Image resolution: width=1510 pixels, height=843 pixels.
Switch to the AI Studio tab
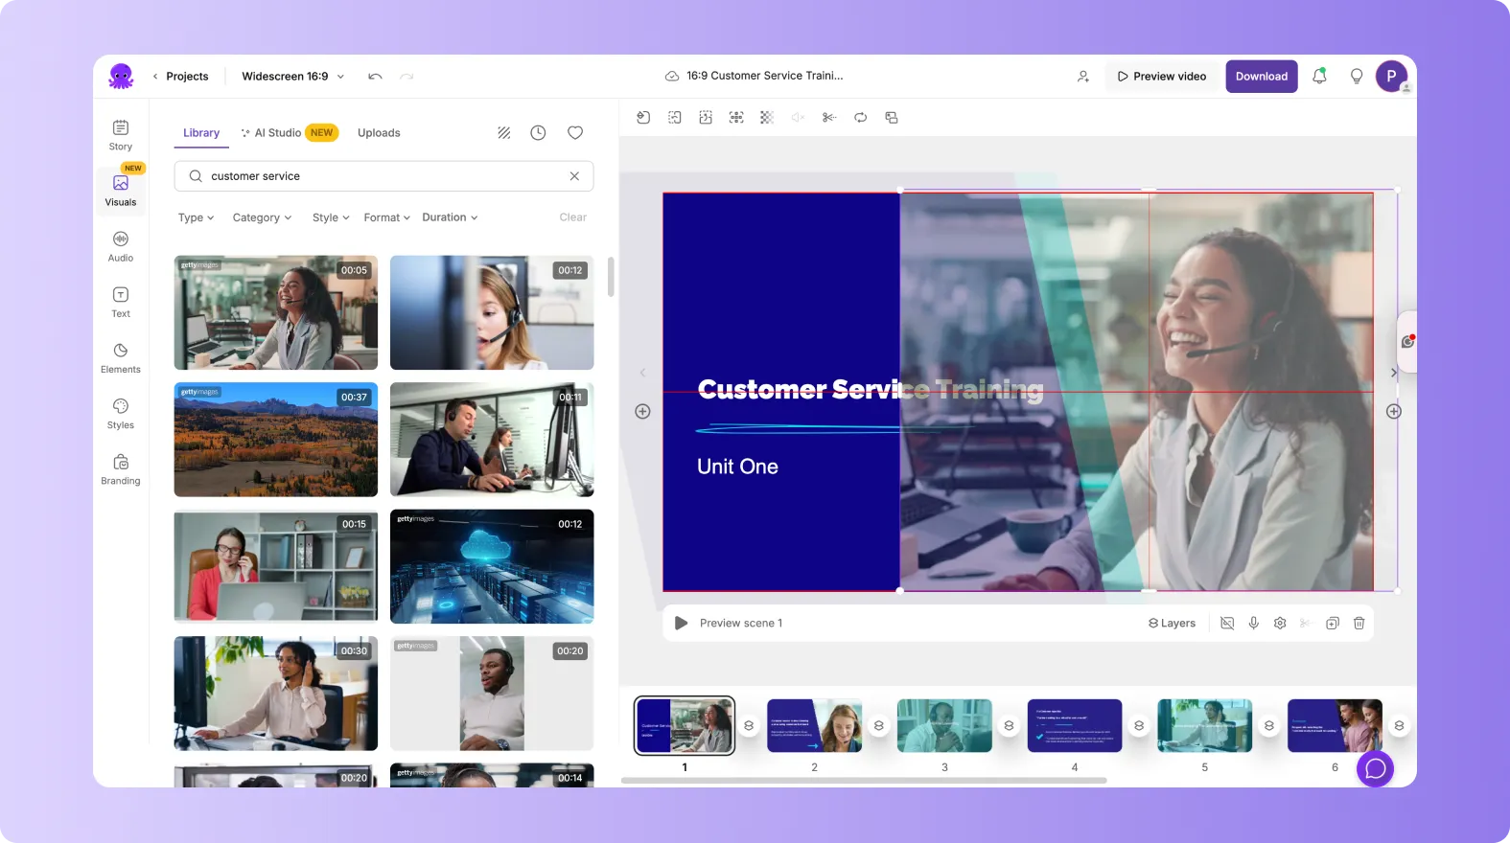[277, 133]
